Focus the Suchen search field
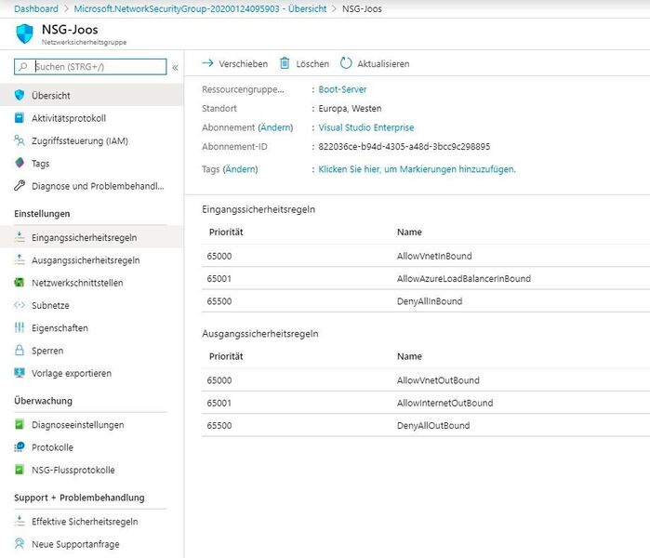 (98, 67)
